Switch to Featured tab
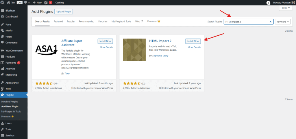 [58, 21]
